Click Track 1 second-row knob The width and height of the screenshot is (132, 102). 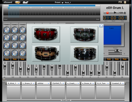[x=7, y=38]
